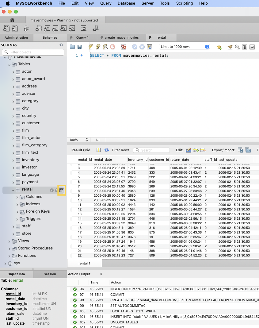Viewport: 259px width, 328px height.
Task: Rollback the transaction X icon
Action: [x=142, y=47]
